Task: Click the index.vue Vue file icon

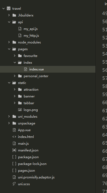Action: pyautogui.click(x=26, y=69)
